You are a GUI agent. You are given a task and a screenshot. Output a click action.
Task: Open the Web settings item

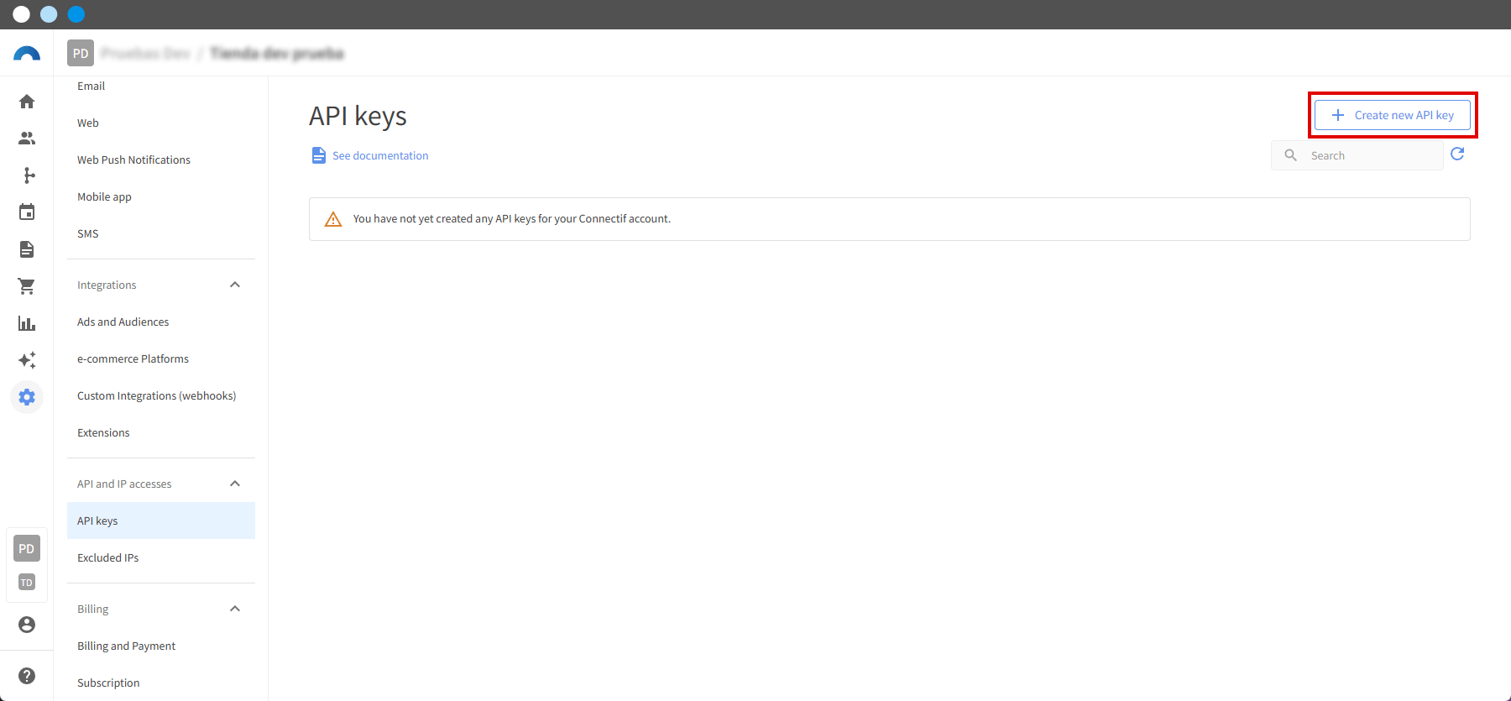(x=161, y=123)
